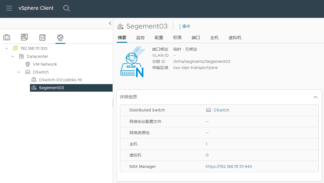Collapse the 详细信息 details card

pos(316,97)
